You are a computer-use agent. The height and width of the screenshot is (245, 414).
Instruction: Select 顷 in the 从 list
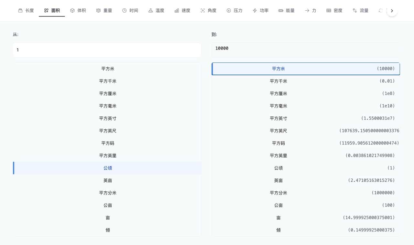[x=107, y=230]
